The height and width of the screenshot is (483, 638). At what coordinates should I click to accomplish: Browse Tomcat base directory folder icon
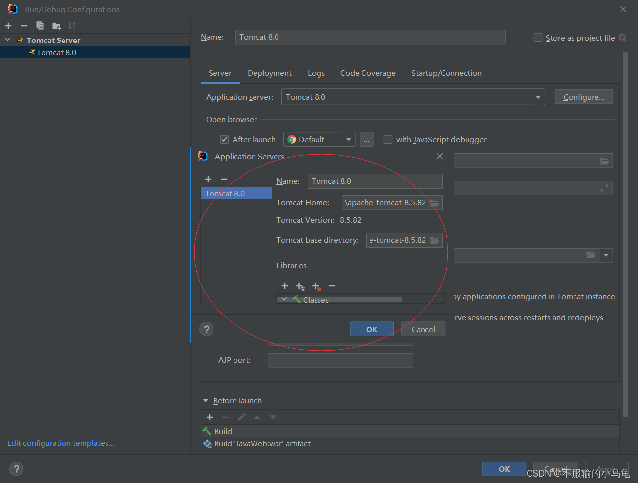click(434, 240)
